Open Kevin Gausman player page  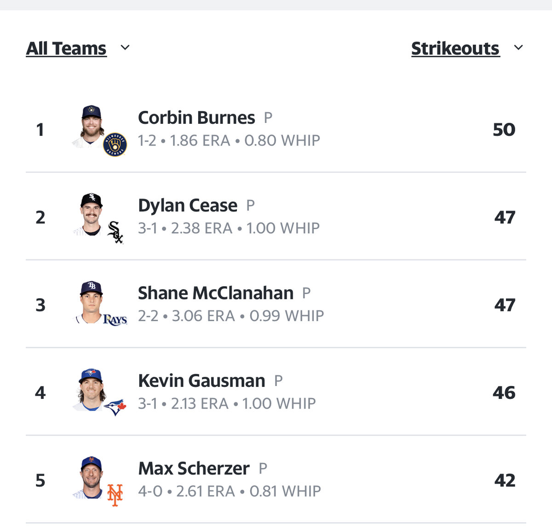click(x=201, y=381)
